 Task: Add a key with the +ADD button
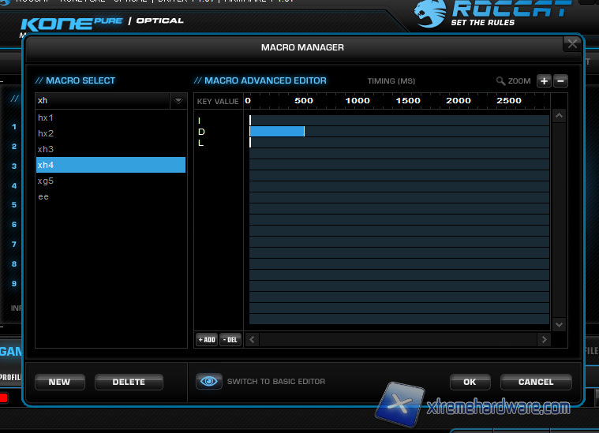tap(206, 339)
